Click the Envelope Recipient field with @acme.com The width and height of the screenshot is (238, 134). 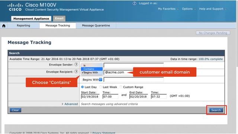(x=118, y=72)
